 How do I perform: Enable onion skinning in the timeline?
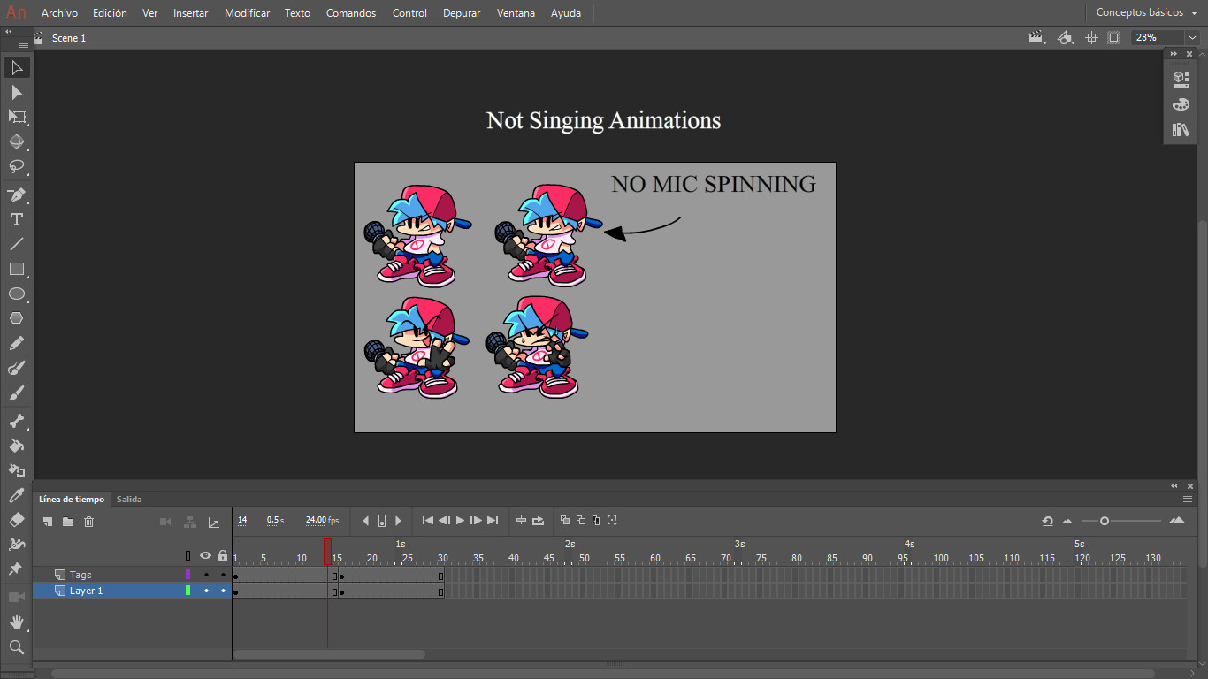click(564, 521)
